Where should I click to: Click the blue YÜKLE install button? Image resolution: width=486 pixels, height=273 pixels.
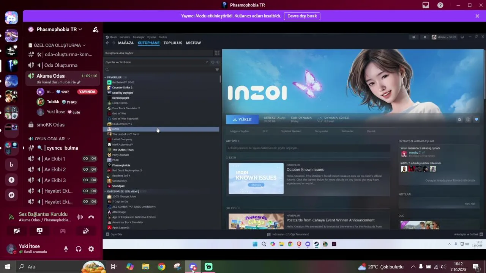pyautogui.click(x=242, y=119)
